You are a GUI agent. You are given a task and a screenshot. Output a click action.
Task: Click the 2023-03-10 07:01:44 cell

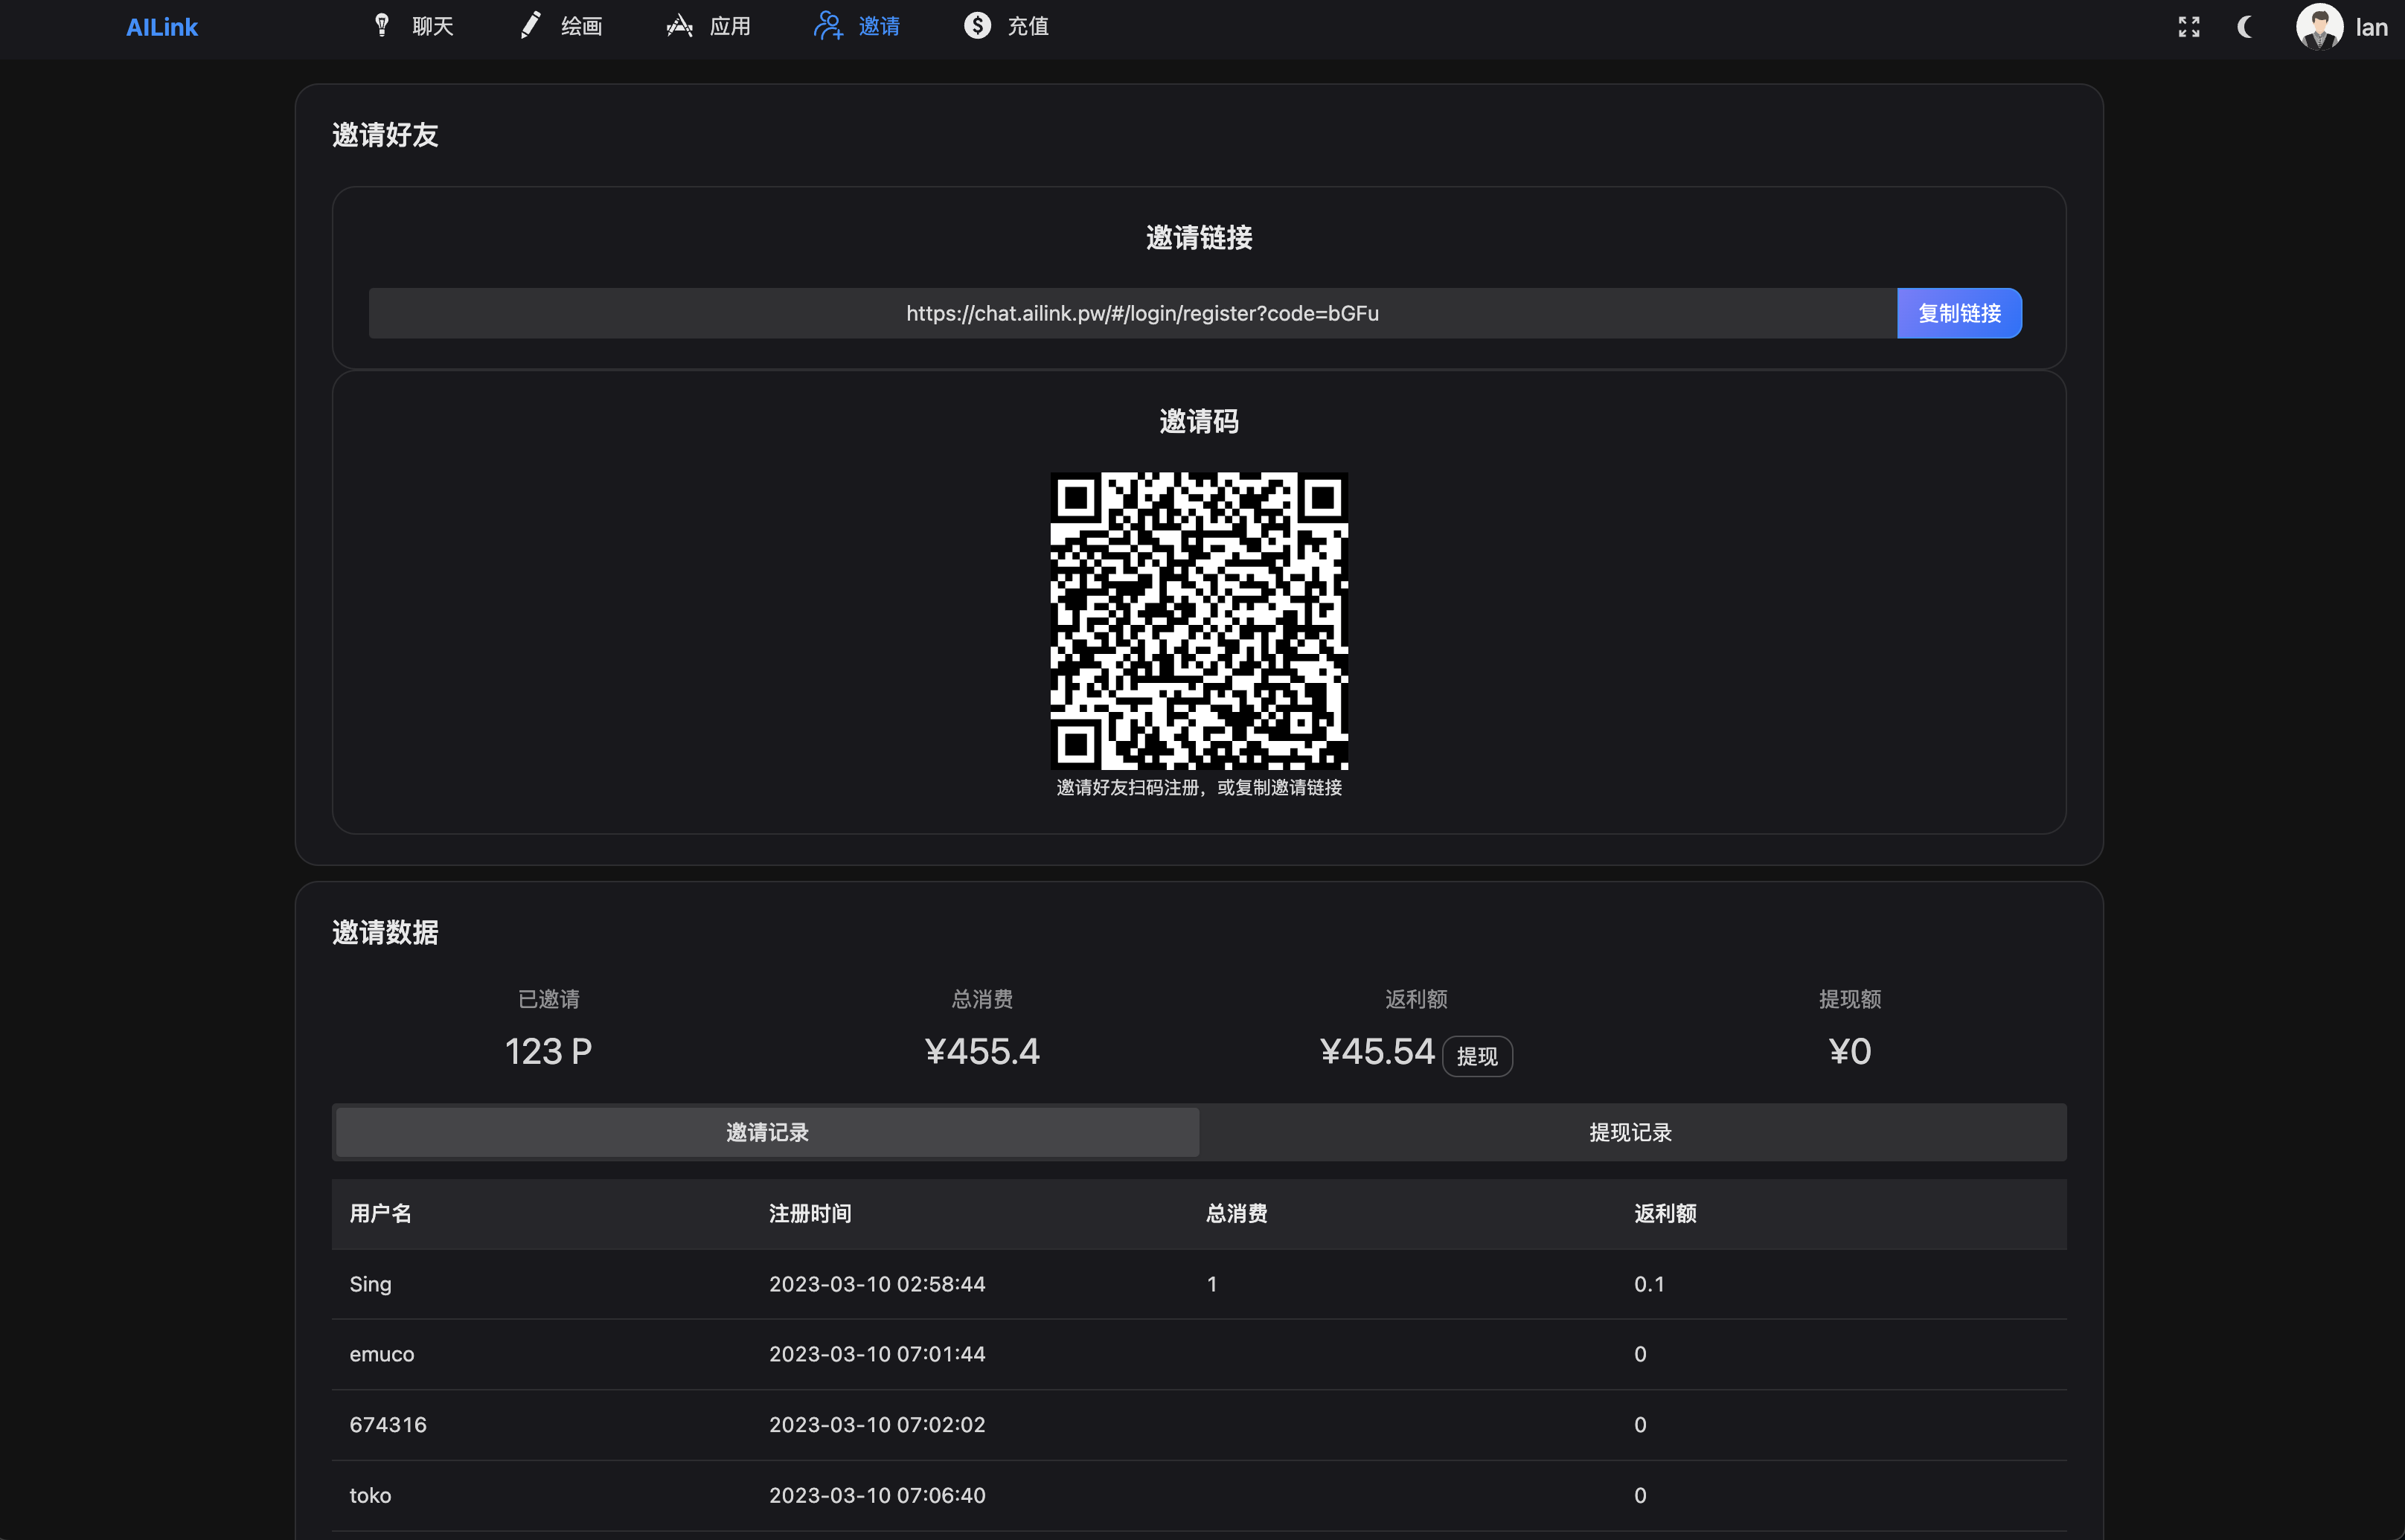[877, 1354]
